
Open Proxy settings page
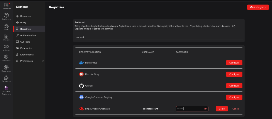[23, 23]
